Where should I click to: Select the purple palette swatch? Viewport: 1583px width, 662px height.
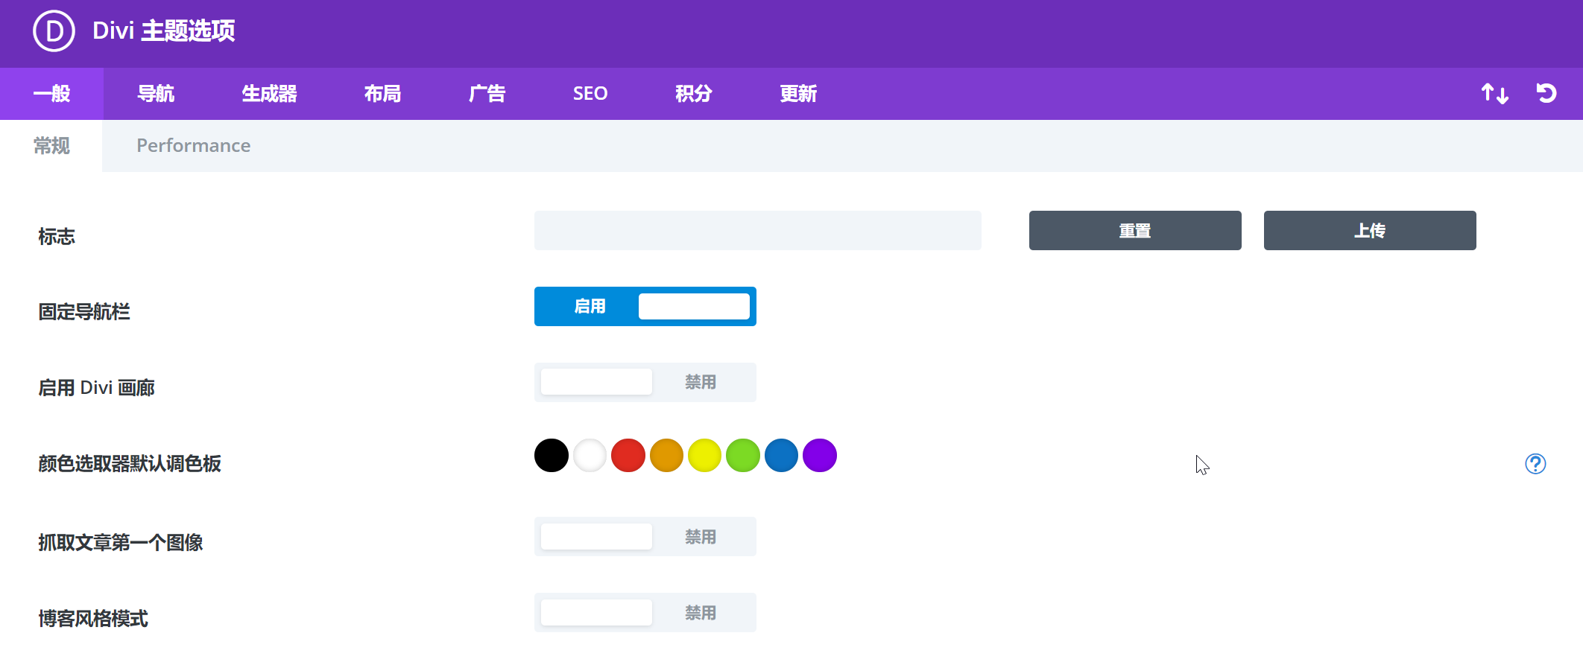click(x=820, y=456)
